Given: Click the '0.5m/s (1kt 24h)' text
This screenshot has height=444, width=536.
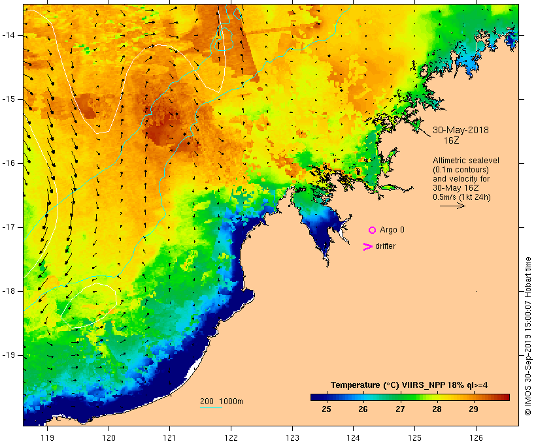Looking at the screenshot, I should pyautogui.click(x=461, y=197).
